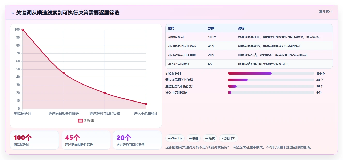Click the chart data point at 初始候选词
The width and height of the screenshot is (343, 160).
23,30
